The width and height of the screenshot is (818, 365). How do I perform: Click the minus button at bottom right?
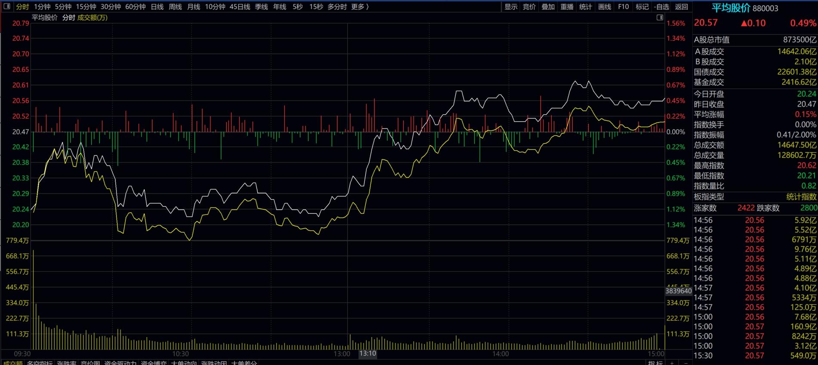[x=686, y=363]
